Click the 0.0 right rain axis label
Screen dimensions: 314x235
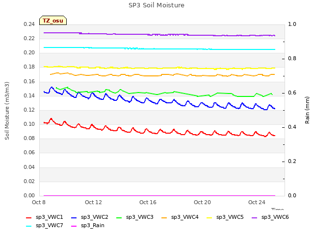tap(292, 195)
